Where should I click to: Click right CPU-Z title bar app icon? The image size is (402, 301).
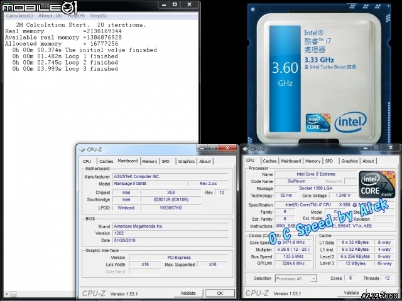click(x=246, y=149)
